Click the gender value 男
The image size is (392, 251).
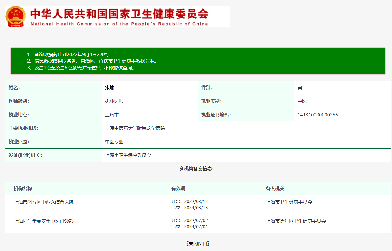[300, 88]
